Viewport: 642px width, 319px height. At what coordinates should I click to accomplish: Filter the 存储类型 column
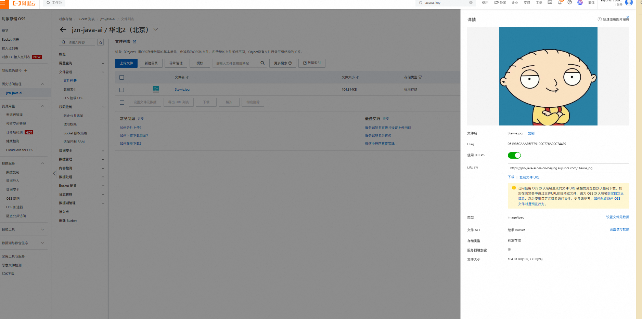420,77
